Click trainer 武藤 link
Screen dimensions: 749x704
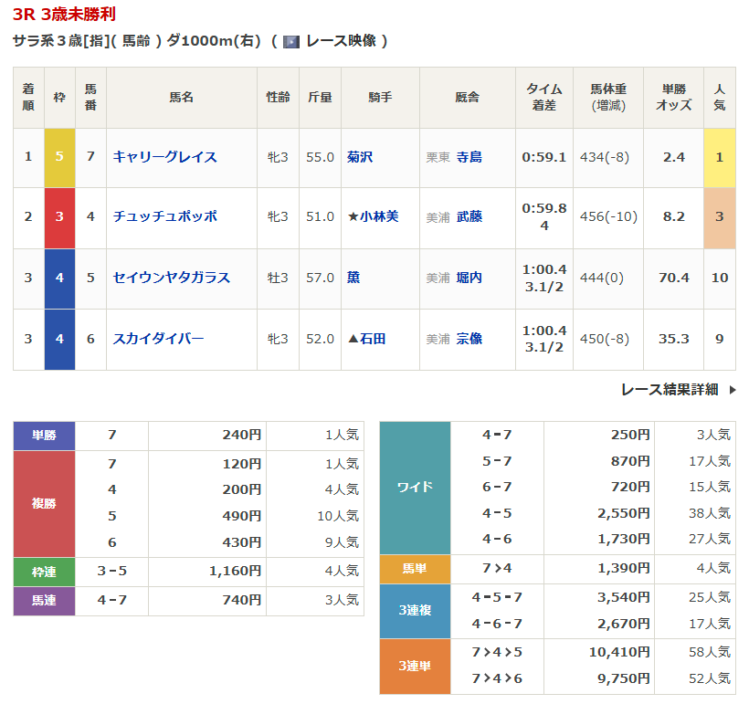pos(469,217)
